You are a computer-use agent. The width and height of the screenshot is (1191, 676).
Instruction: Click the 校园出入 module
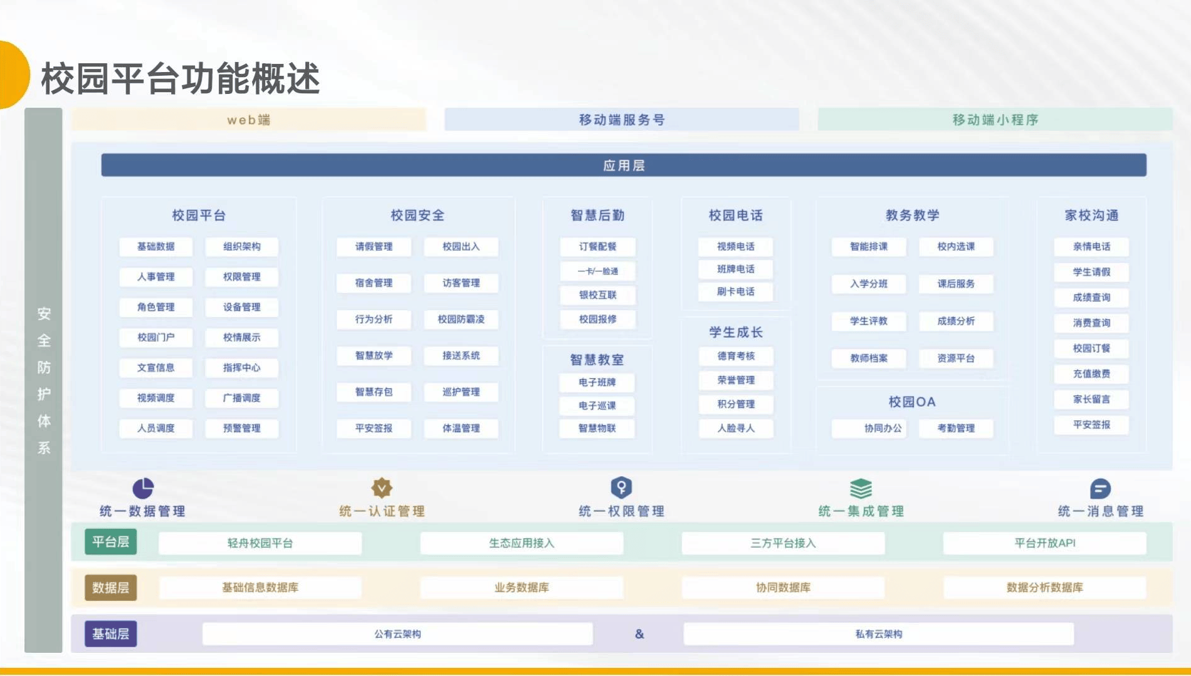point(461,247)
